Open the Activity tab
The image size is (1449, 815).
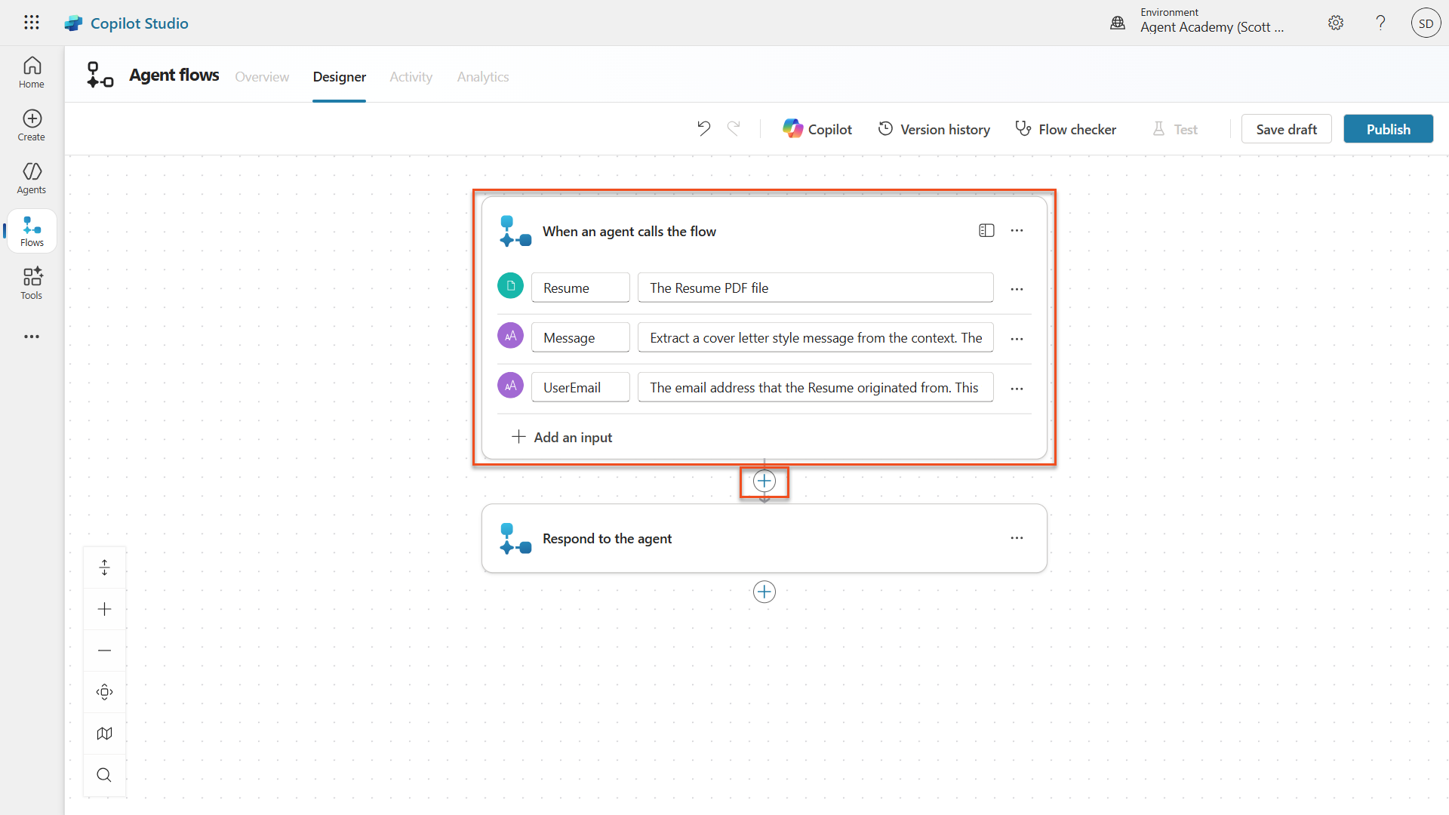[411, 76]
